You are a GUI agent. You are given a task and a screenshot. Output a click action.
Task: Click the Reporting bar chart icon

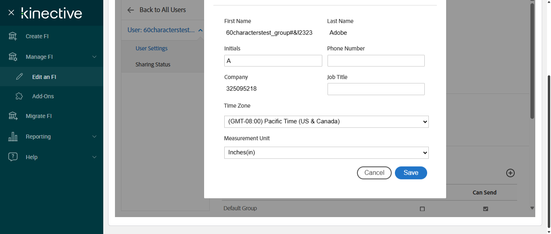pyautogui.click(x=13, y=137)
